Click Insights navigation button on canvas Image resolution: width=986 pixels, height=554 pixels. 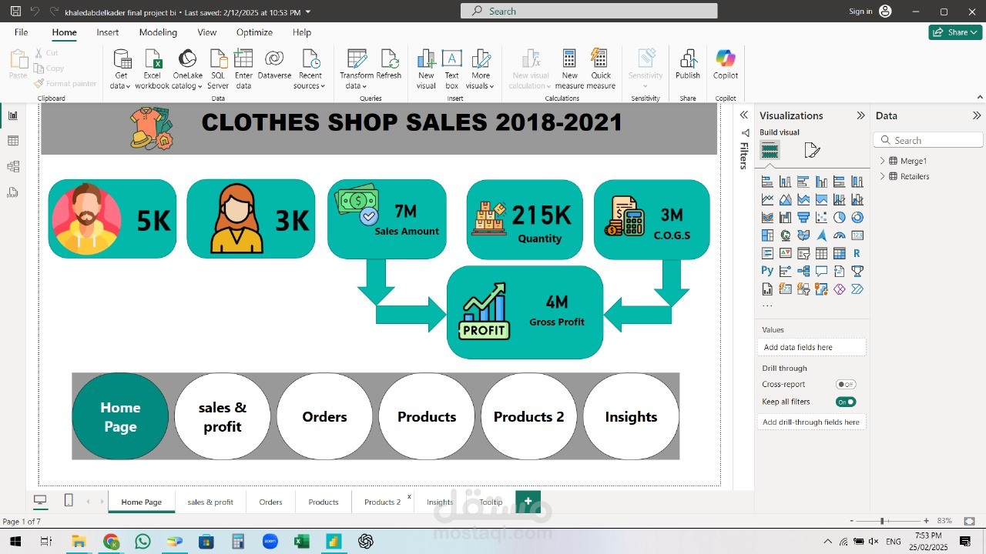[x=631, y=416]
